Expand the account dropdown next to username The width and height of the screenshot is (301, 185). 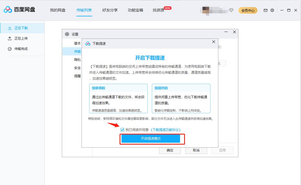pyautogui.click(x=231, y=10)
